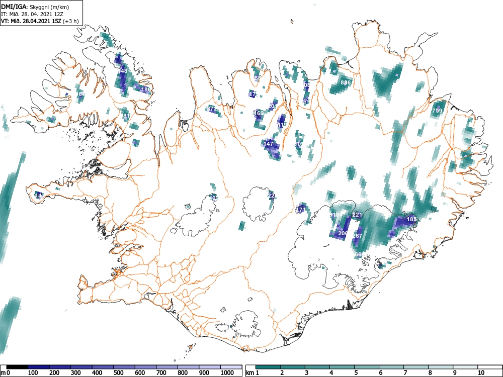Click the black swatch in the meter legend
This screenshot has width=503, height=377.
17,367
